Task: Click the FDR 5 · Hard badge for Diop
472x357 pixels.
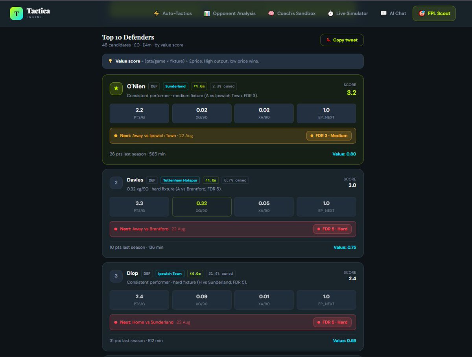Action: tap(332, 322)
